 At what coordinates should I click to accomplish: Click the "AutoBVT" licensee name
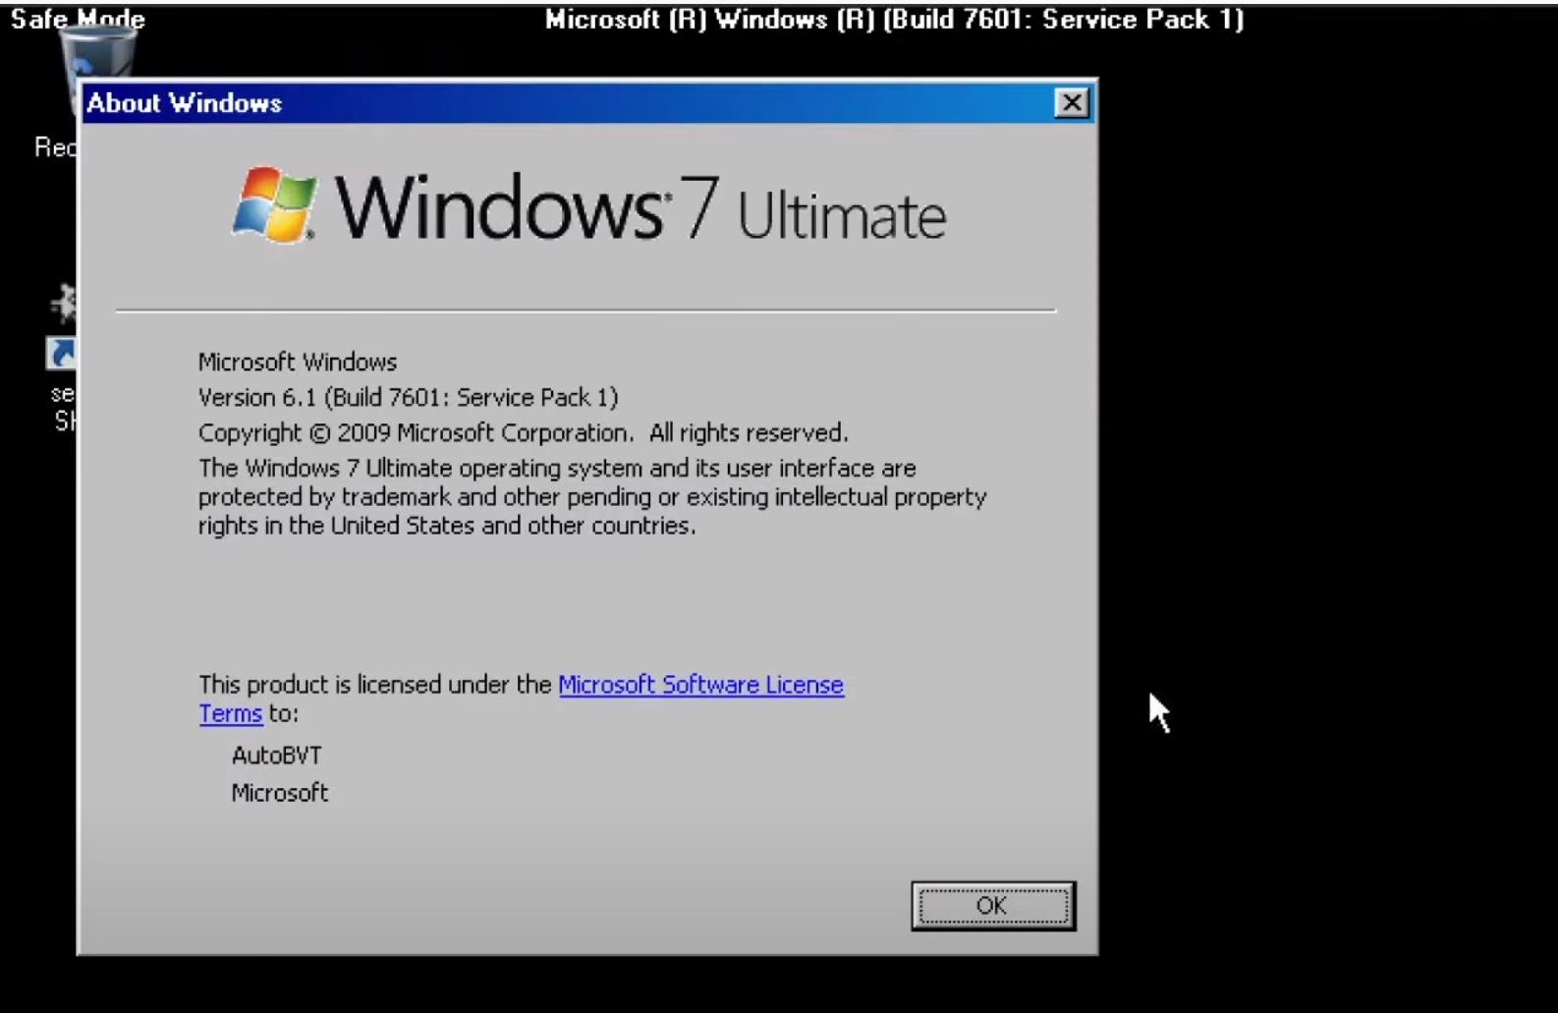pos(276,755)
